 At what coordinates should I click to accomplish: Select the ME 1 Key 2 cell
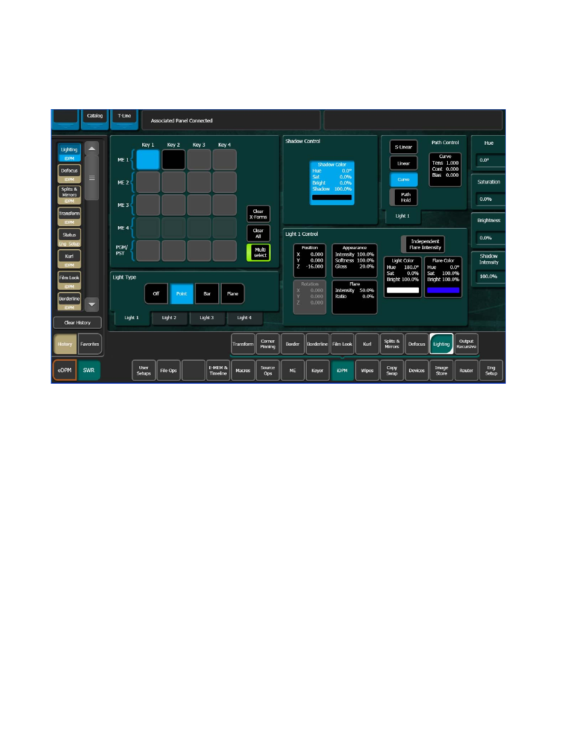coord(174,160)
